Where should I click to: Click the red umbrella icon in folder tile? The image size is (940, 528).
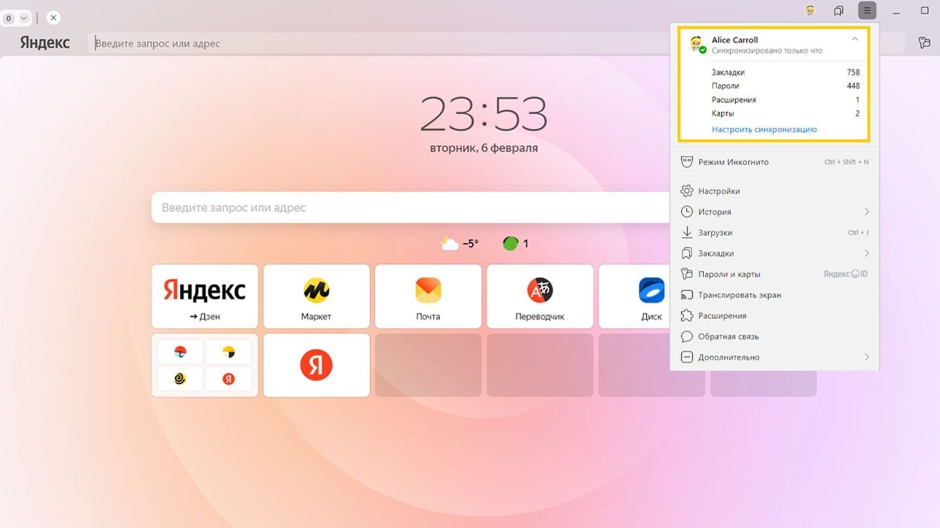point(181,353)
